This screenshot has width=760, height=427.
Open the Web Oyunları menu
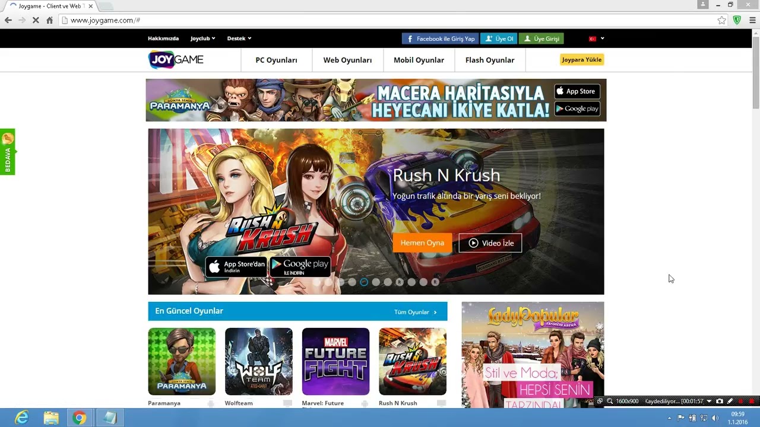347,60
